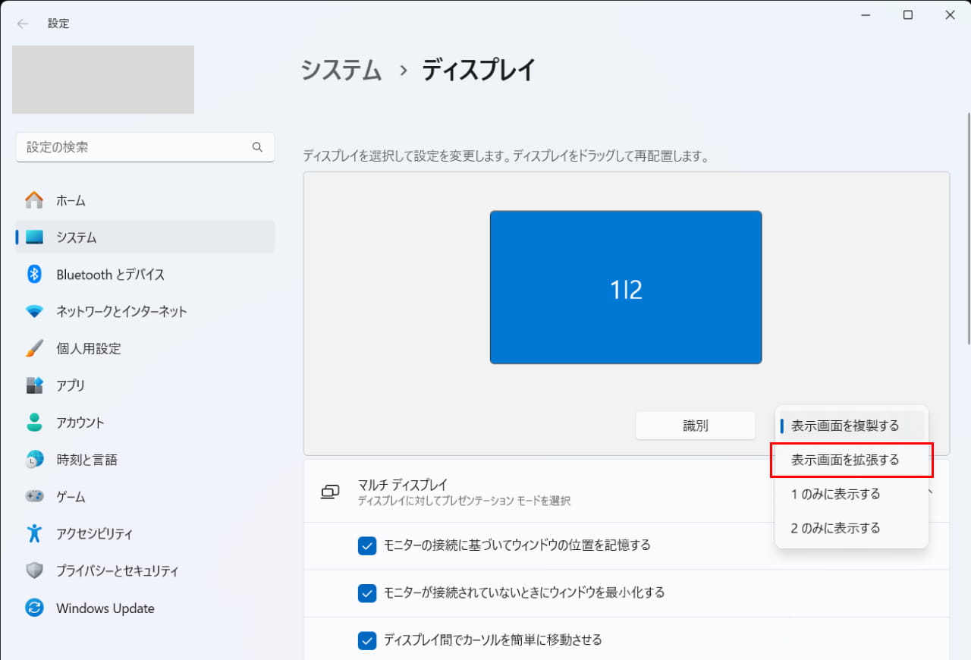Click the Home icon in sidebar
The height and width of the screenshot is (660, 971).
(x=34, y=200)
